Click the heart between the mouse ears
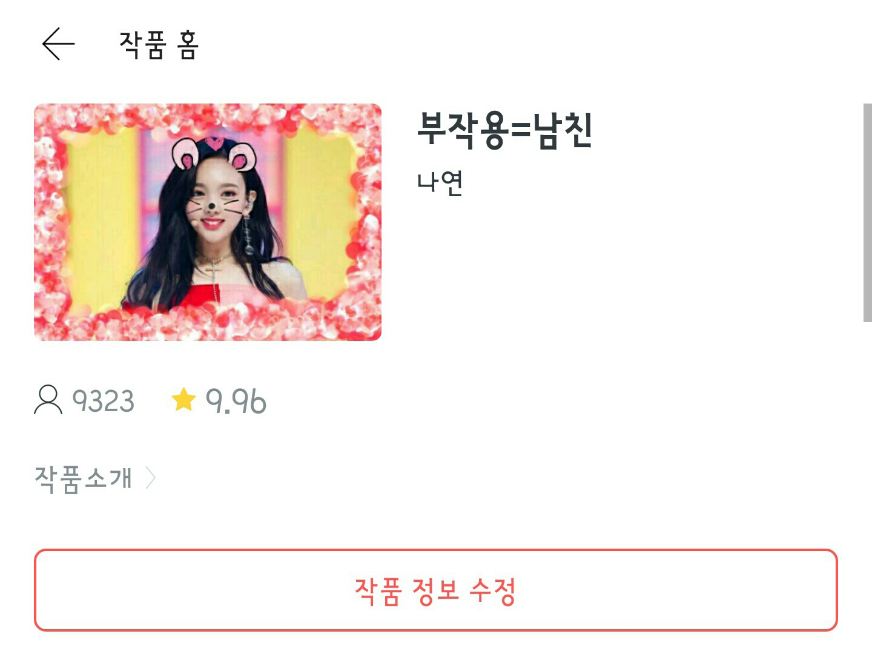This screenshot has width=872, height=654. point(214,144)
